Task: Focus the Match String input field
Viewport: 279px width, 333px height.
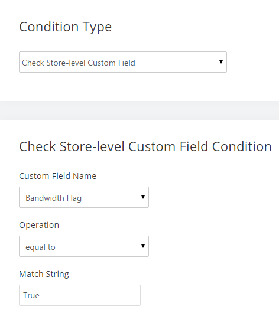Action: pyautogui.click(x=80, y=295)
